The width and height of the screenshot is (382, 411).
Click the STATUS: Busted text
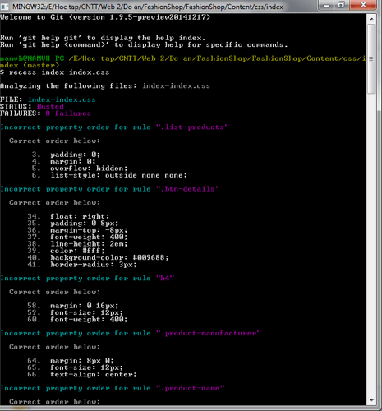32,107
